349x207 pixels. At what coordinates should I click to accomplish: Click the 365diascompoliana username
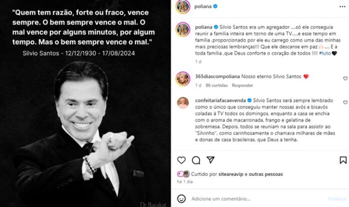[214, 76]
